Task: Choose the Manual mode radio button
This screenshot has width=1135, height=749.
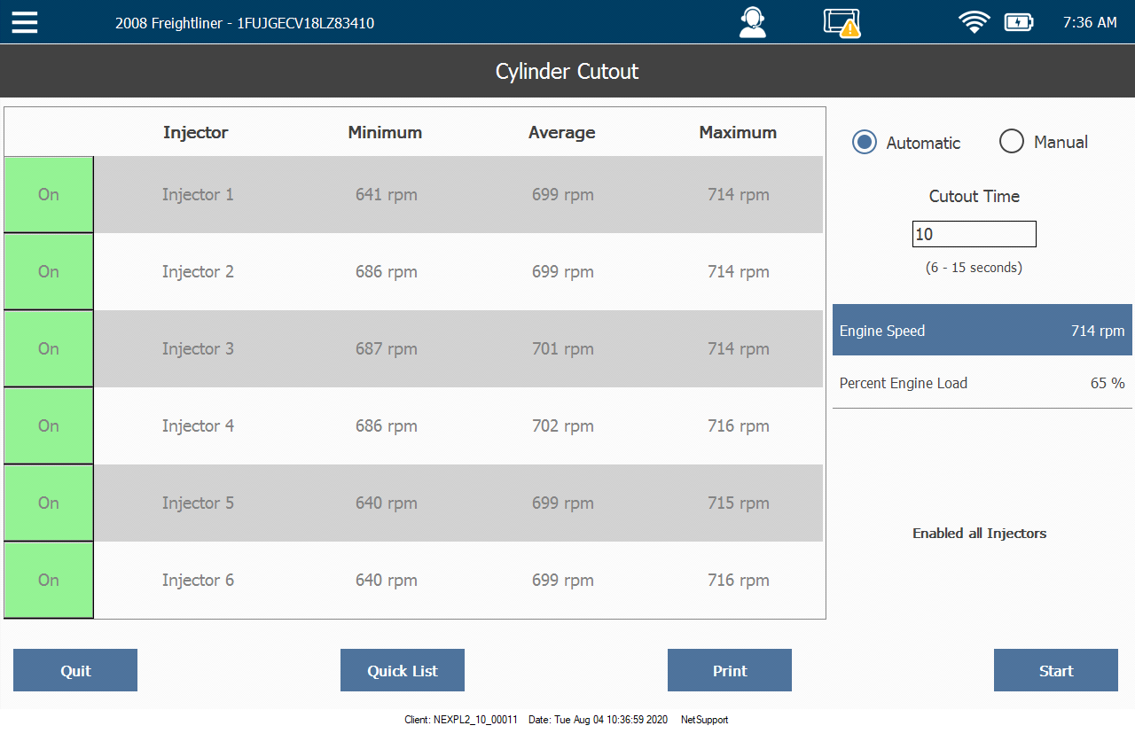Action: (x=1012, y=142)
